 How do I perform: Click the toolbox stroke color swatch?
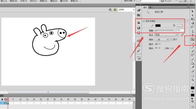tap(192, 88)
